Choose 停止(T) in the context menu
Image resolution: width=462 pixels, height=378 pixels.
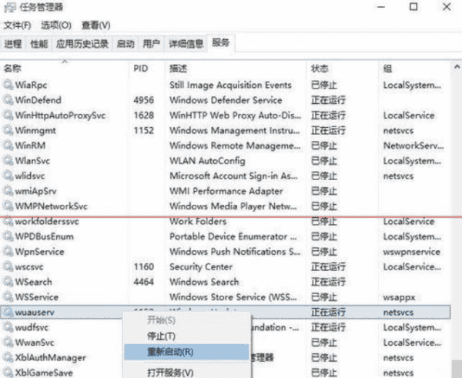click(162, 336)
